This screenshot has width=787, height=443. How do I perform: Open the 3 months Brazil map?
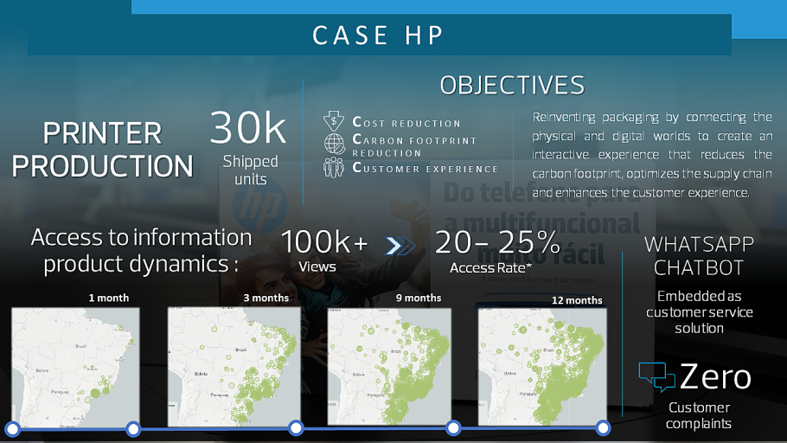pyautogui.click(x=234, y=367)
